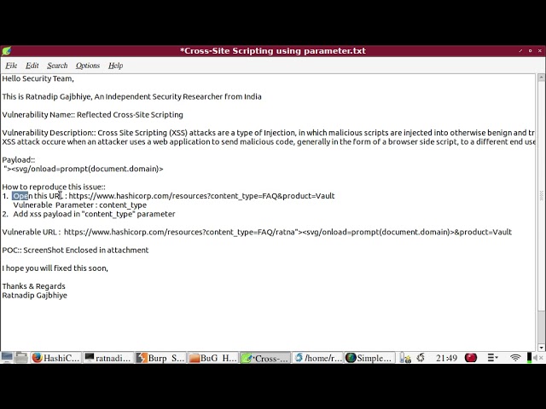Open the Options menu
Image resolution: width=546 pixels, height=409 pixels.
[88, 66]
